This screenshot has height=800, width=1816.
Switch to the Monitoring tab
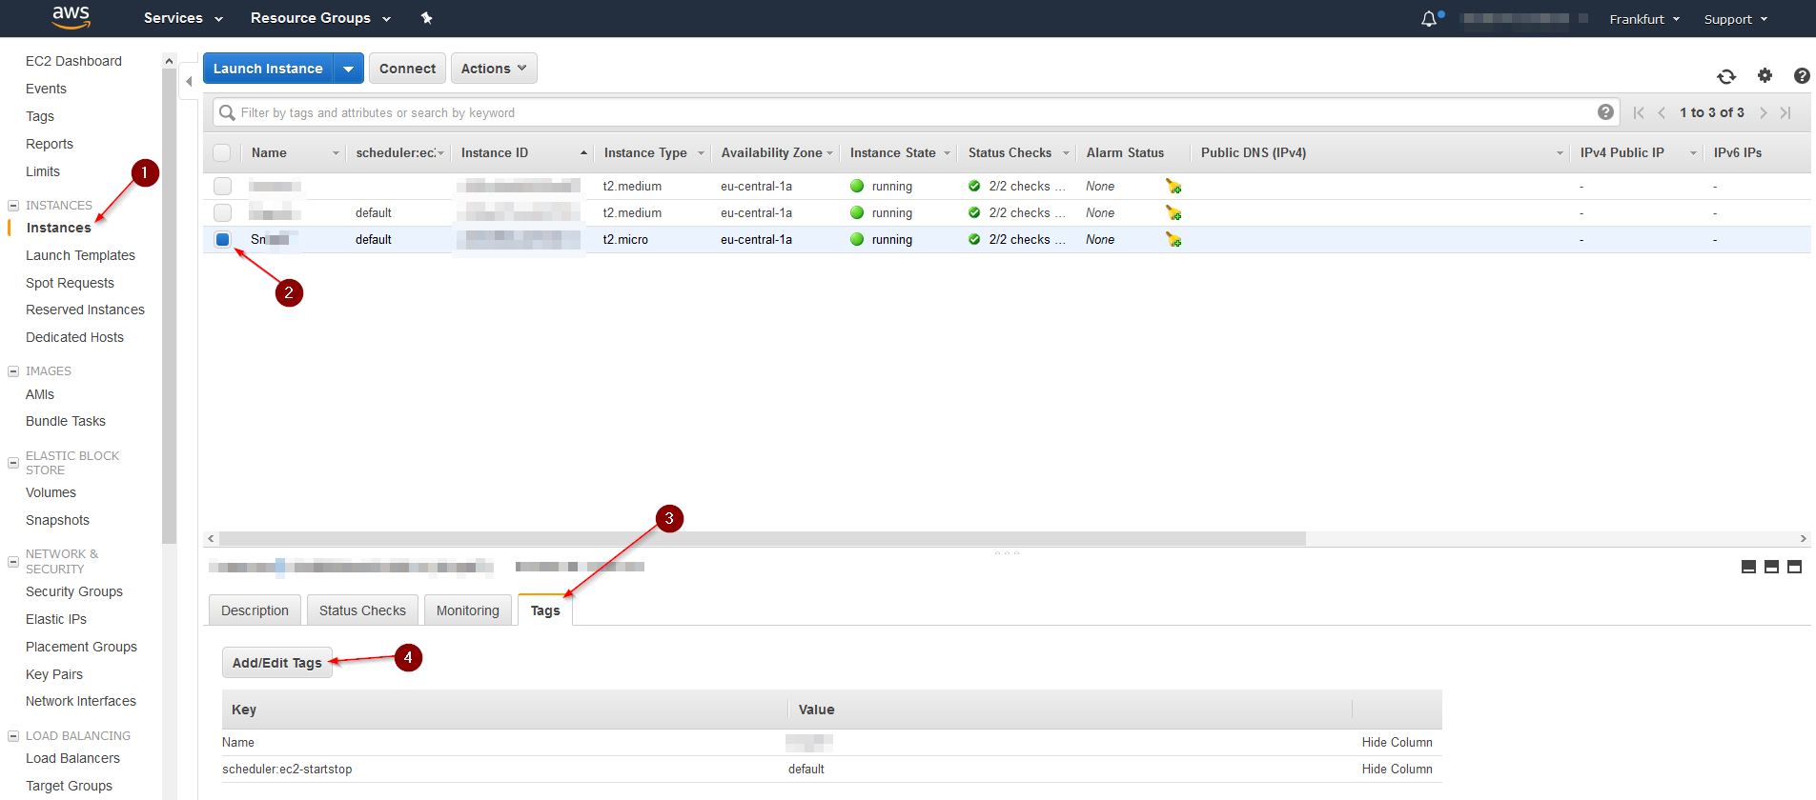468,610
